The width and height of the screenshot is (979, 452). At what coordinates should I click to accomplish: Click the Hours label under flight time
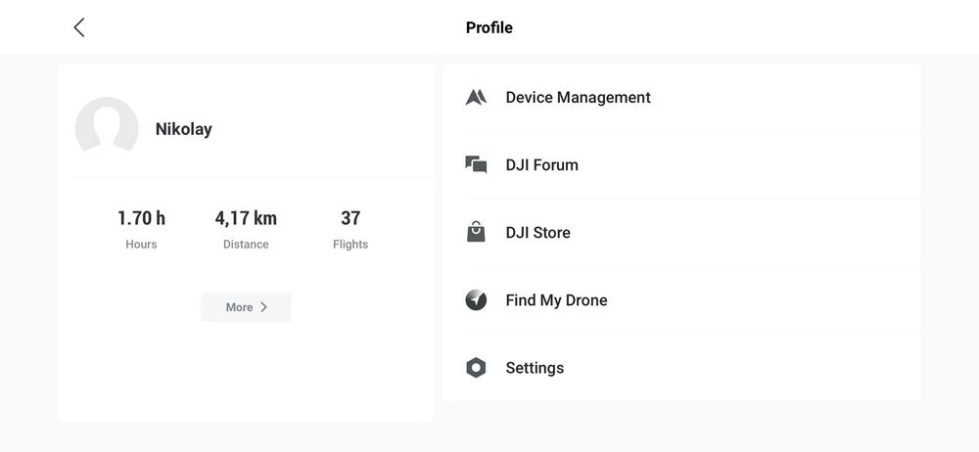click(x=141, y=244)
